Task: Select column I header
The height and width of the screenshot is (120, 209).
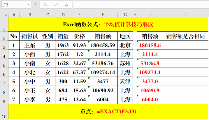Action: tap(150, 15)
